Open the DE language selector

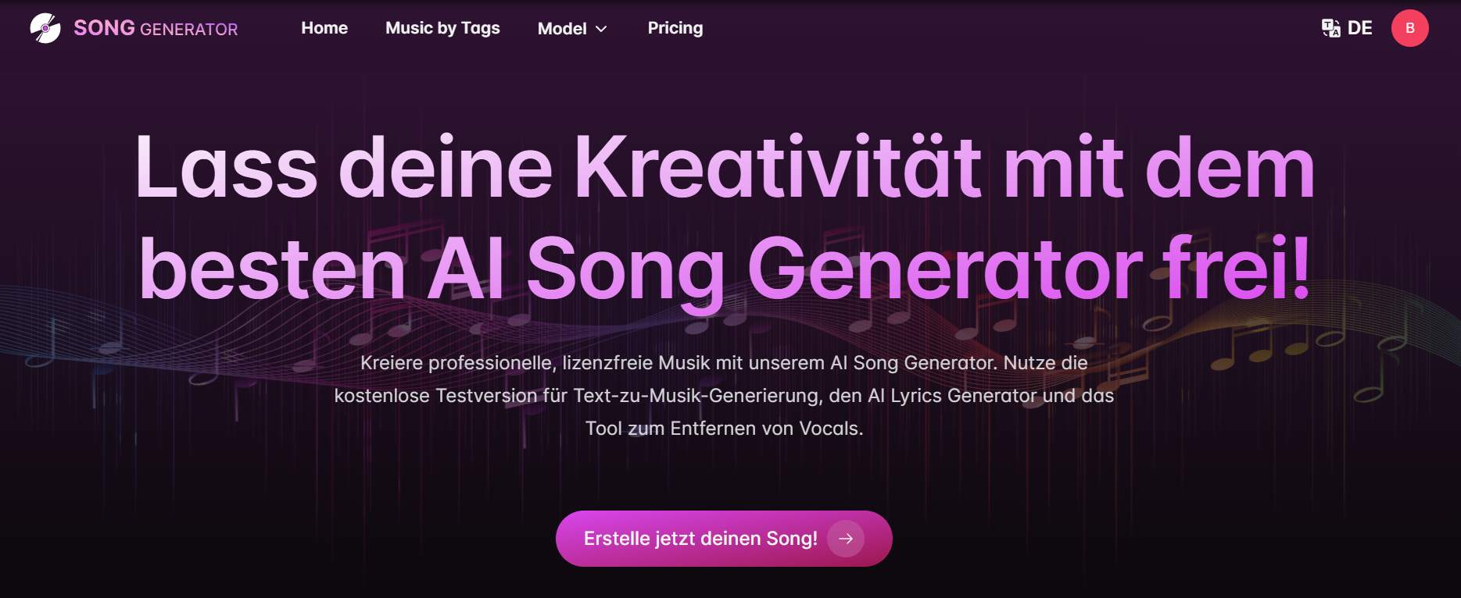tap(1359, 28)
